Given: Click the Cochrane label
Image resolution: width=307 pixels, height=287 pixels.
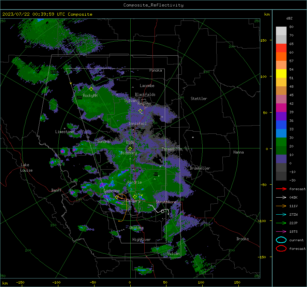Looking at the screenshot, I should 112,191.
